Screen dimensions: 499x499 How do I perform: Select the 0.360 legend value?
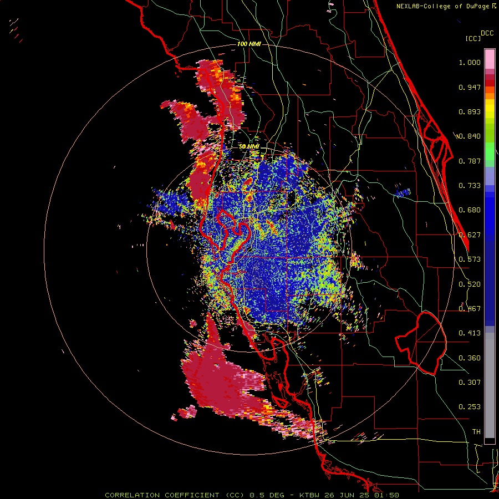click(470, 358)
